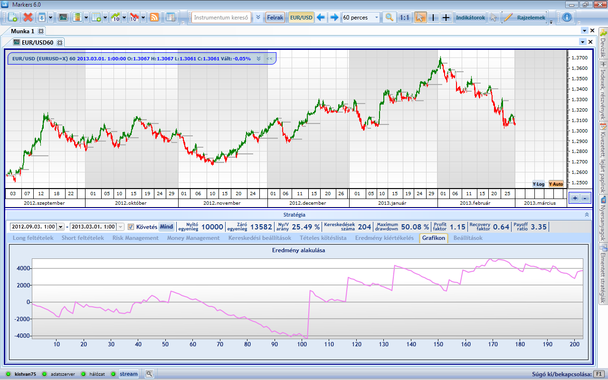Open dropdown next to top losers icon
The height and width of the screenshot is (380, 608).
[143, 18]
